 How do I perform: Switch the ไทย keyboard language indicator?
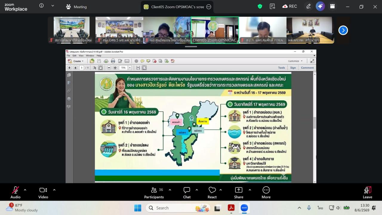(320, 208)
